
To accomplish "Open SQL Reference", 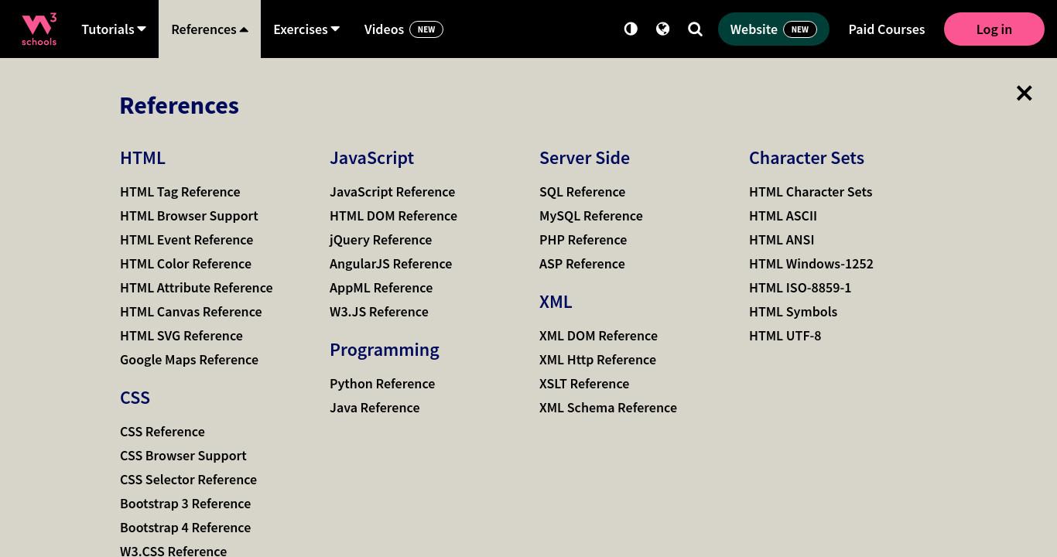I will click(582, 191).
